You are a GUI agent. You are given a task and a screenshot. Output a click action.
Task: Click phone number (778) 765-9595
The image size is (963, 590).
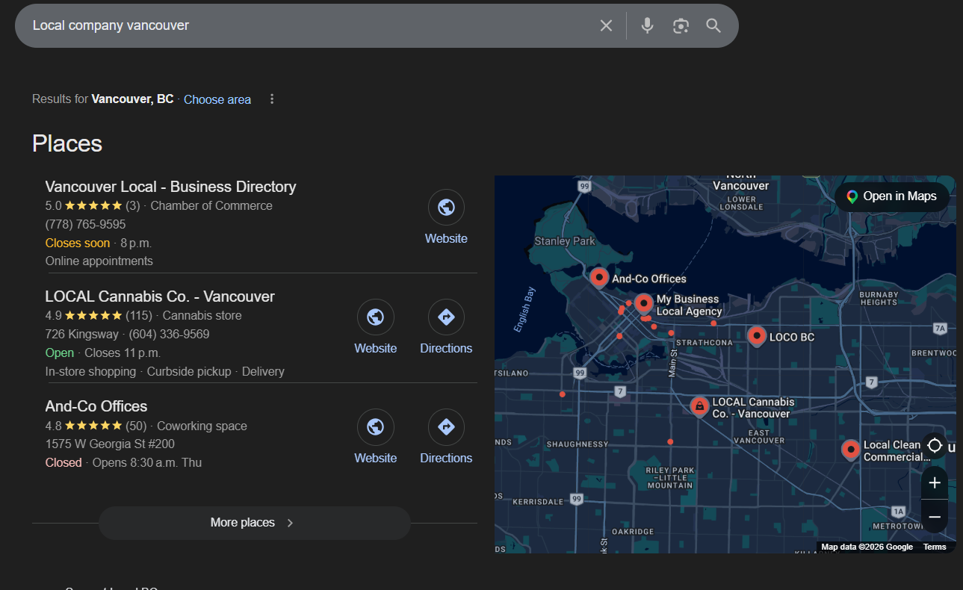point(85,224)
